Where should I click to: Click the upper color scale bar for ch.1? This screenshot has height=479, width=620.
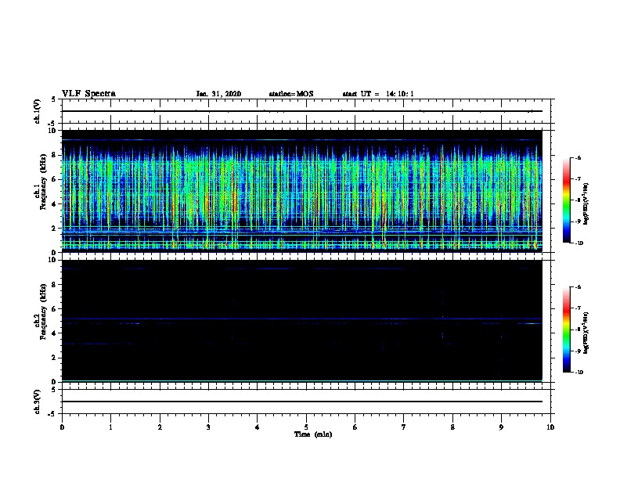coord(566,200)
